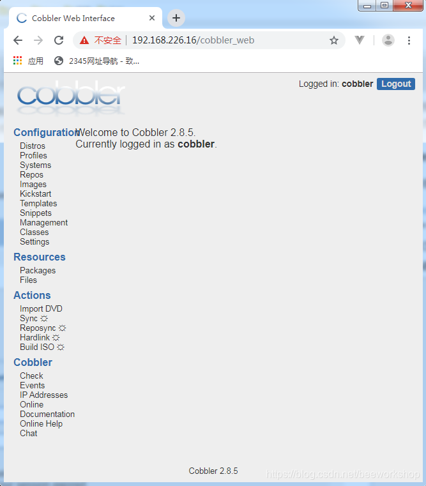Choose the Import DVD action

[x=42, y=309]
